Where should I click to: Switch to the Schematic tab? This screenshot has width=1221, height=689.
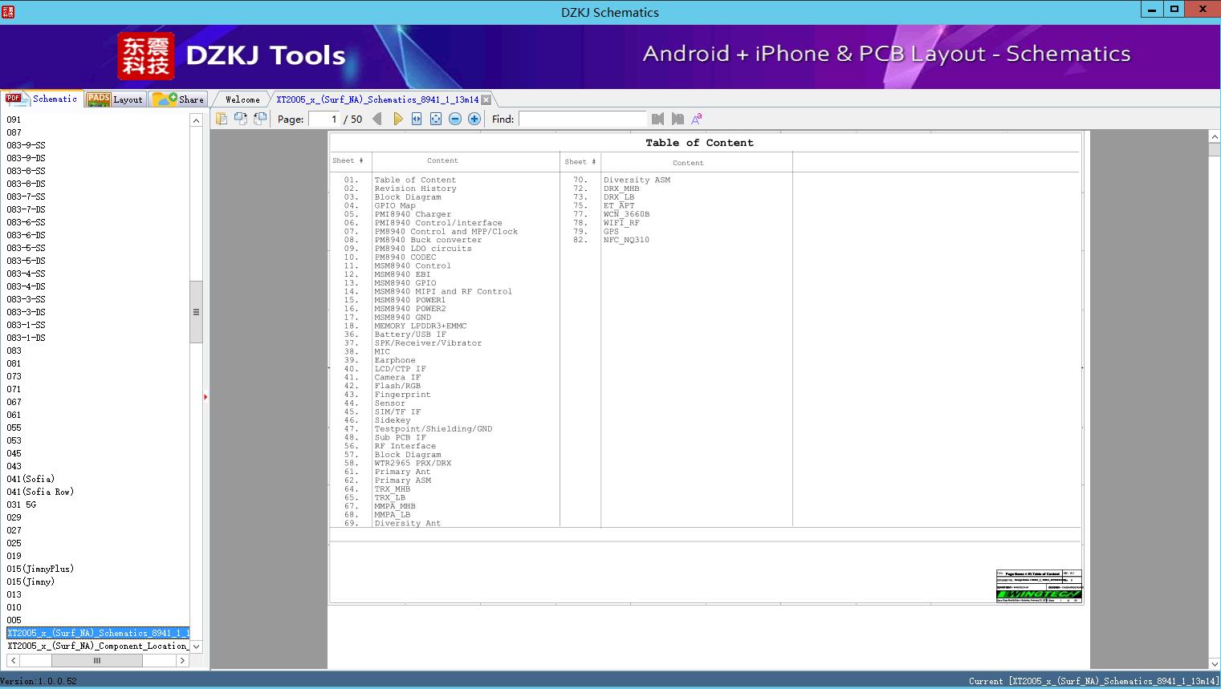[x=43, y=99]
